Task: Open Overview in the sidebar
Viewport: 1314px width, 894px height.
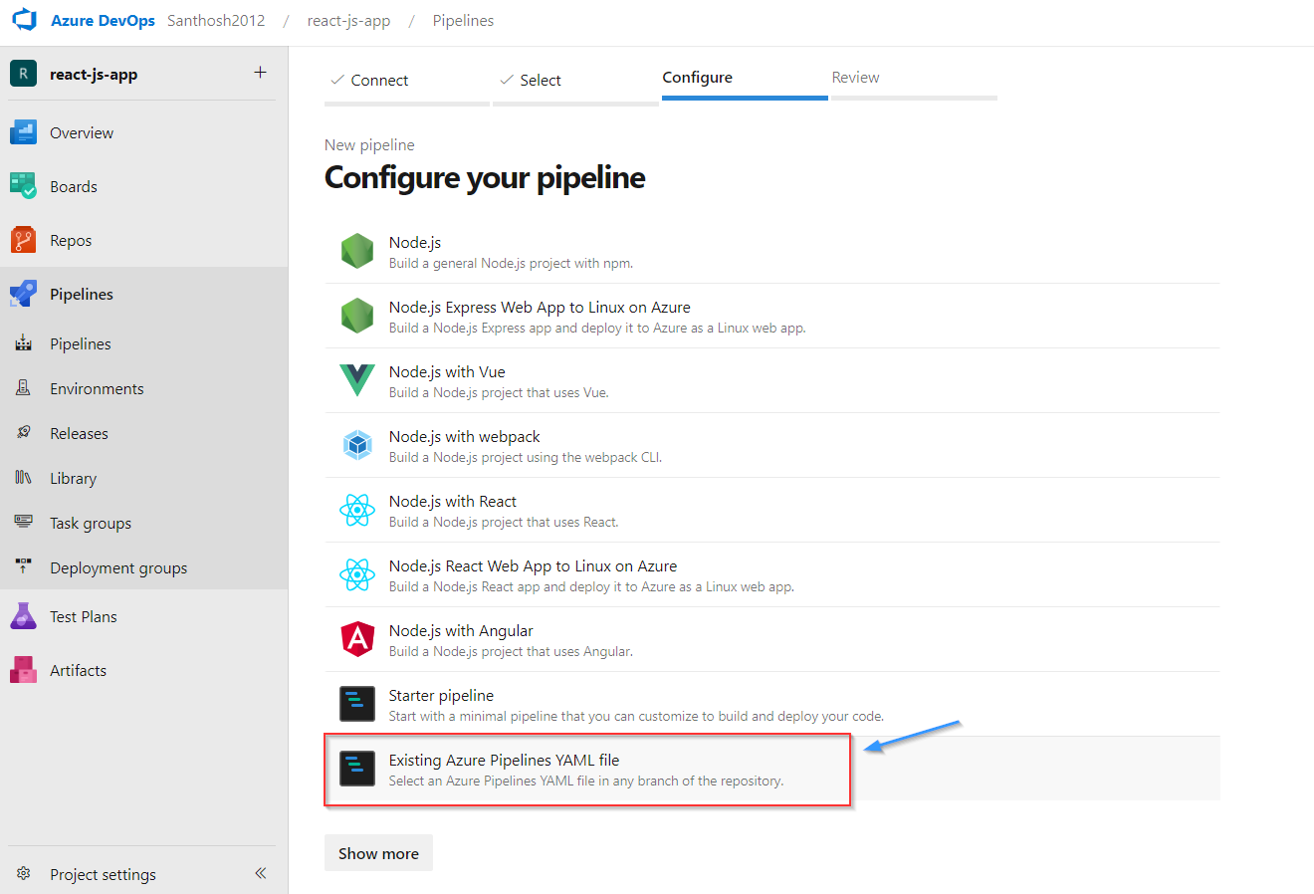Action: click(82, 132)
